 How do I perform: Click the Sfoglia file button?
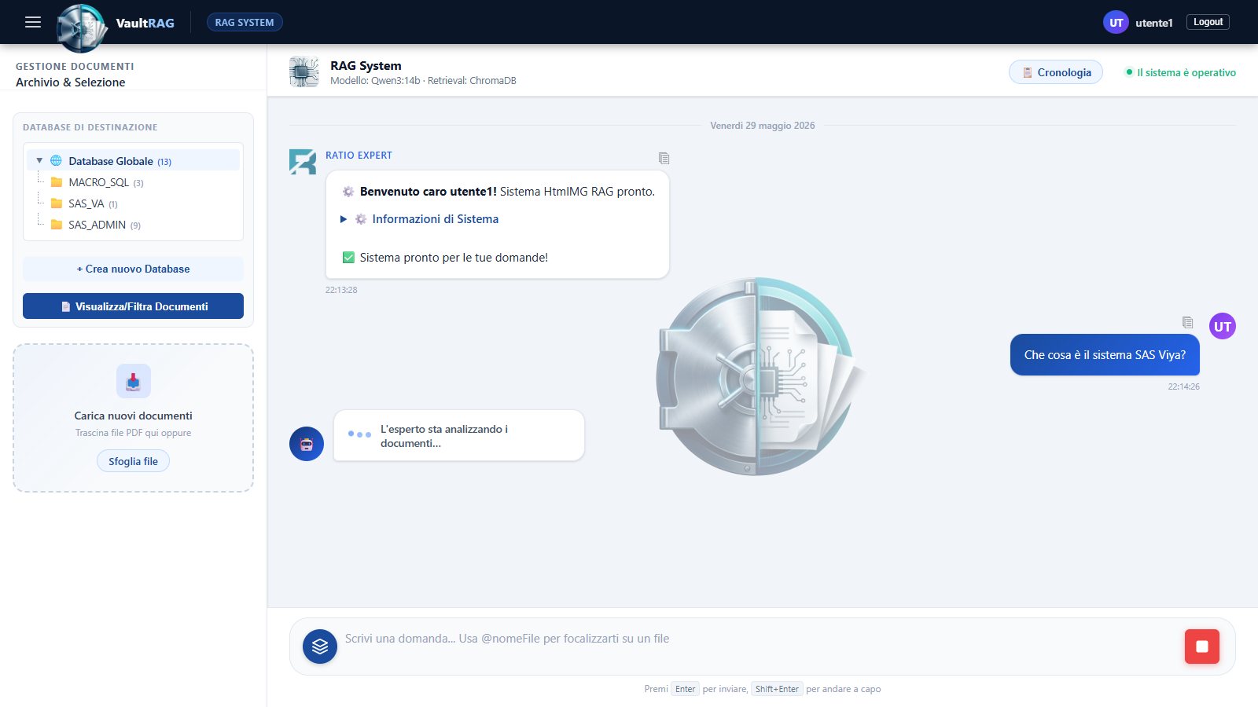pos(133,461)
